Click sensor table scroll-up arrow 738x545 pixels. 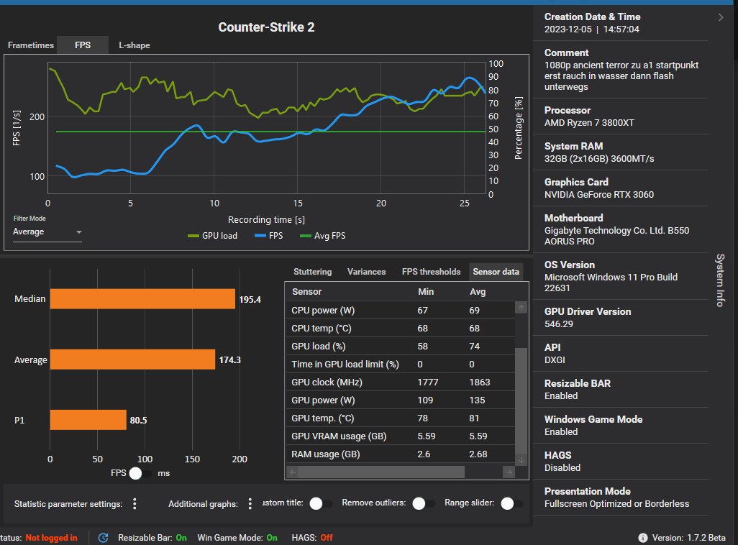(x=521, y=308)
